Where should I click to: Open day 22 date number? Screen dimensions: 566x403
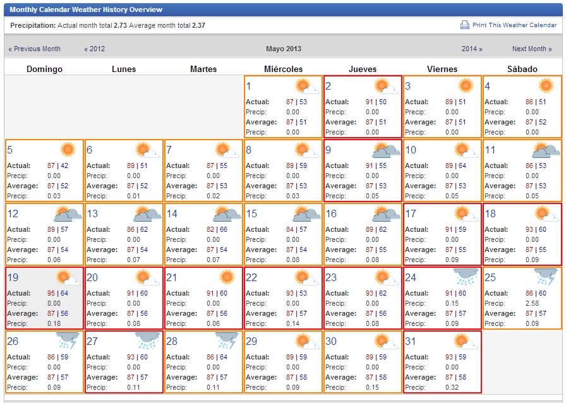click(x=251, y=277)
